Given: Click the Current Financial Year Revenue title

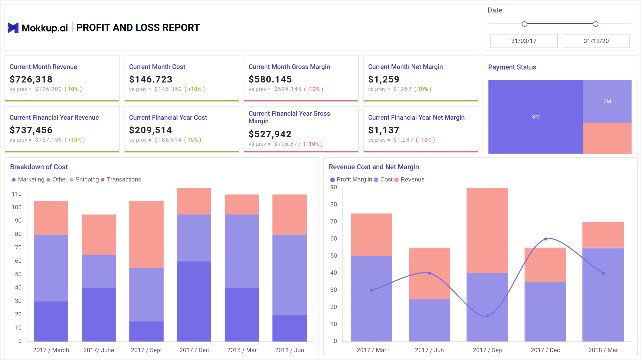Looking at the screenshot, I should click(x=54, y=117).
